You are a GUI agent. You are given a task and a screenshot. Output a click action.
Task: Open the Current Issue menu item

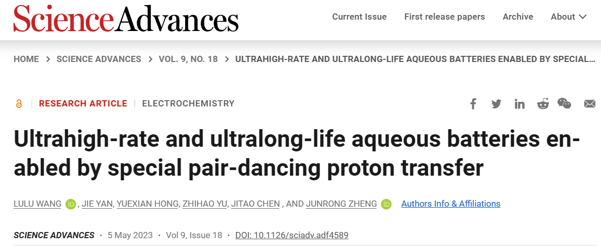click(x=359, y=17)
